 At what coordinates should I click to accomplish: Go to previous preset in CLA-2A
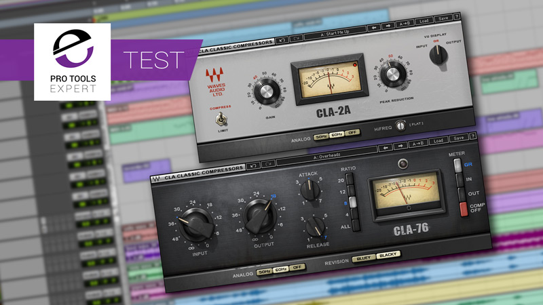374,27
